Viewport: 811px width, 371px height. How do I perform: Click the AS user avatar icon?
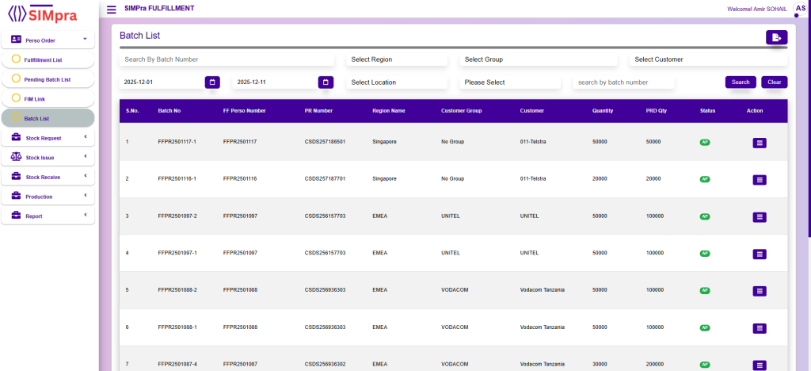pyautogui.click(x=799, y=7)
